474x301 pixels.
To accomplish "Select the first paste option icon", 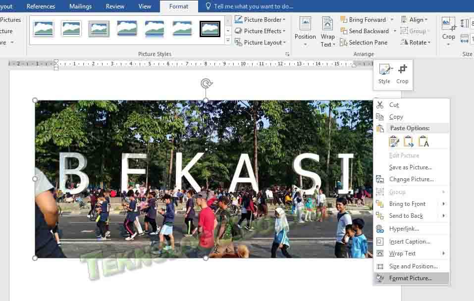I will coord(394,142).
